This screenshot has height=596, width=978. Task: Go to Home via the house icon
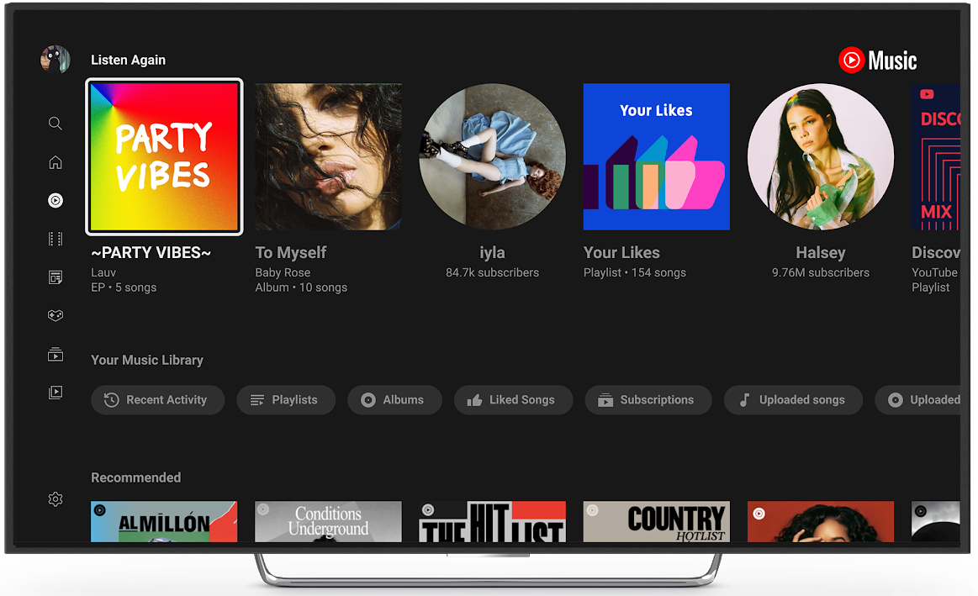click(x=56, y=162)
